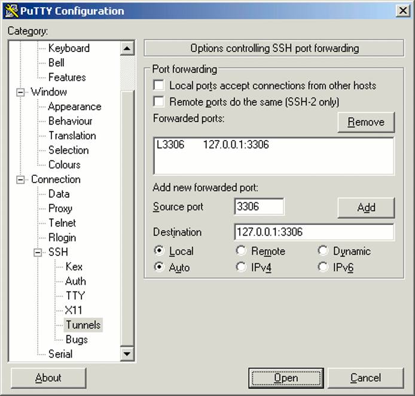Select the Auto protocol radio button
Screen dimensions: 415x396
159,267
